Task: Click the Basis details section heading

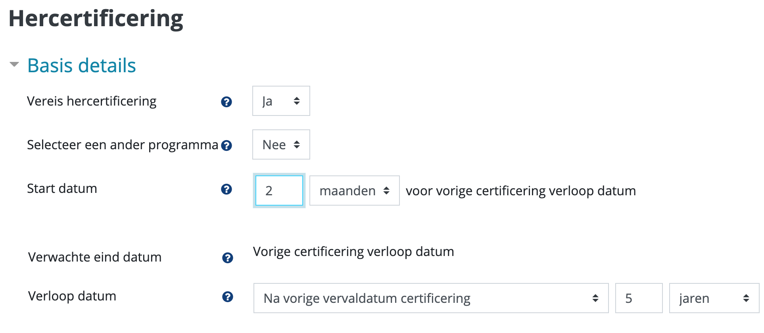Action: pos(82,65)
